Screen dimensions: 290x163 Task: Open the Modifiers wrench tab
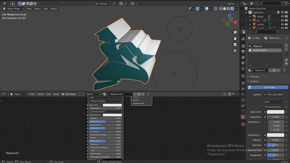pyautogui.click(x=243, y=89)
